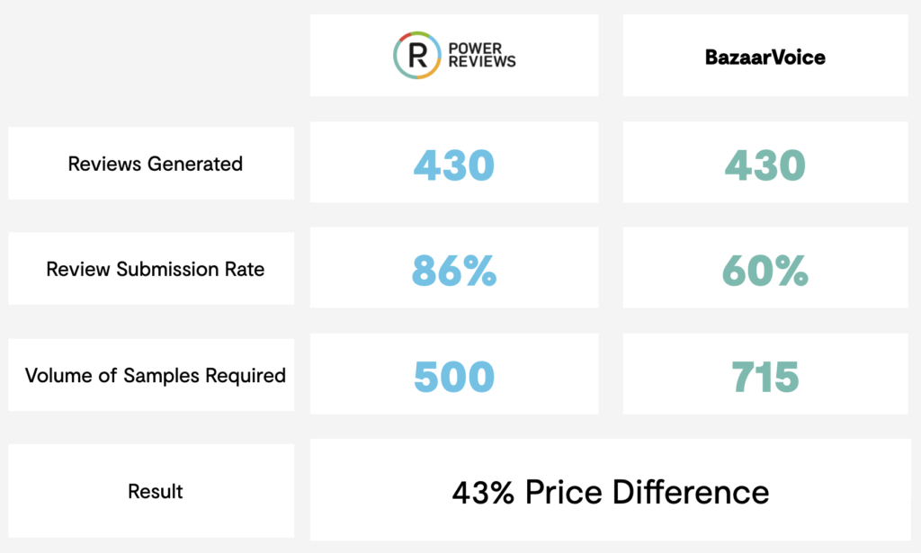921x553 pixels.
Task: Select the BazaarVoice column header
Action: point(765,57)
